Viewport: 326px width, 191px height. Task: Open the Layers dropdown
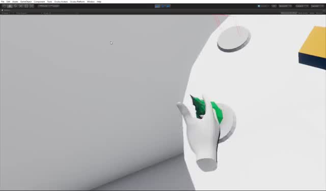[302, 6]
